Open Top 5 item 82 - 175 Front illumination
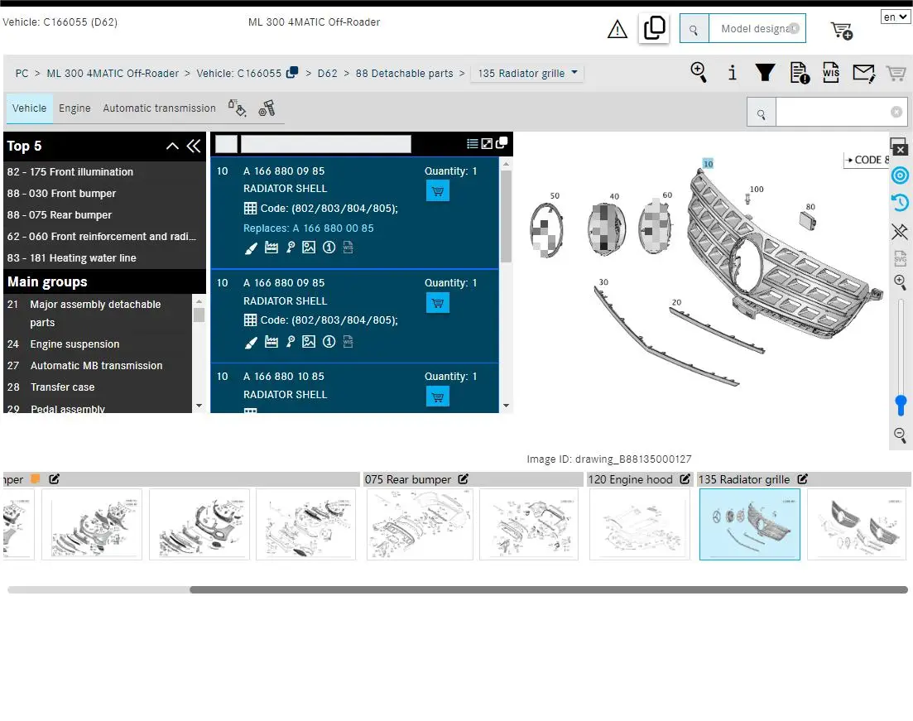The height and width of the screenshot is (721, 913). click(70, 172)
